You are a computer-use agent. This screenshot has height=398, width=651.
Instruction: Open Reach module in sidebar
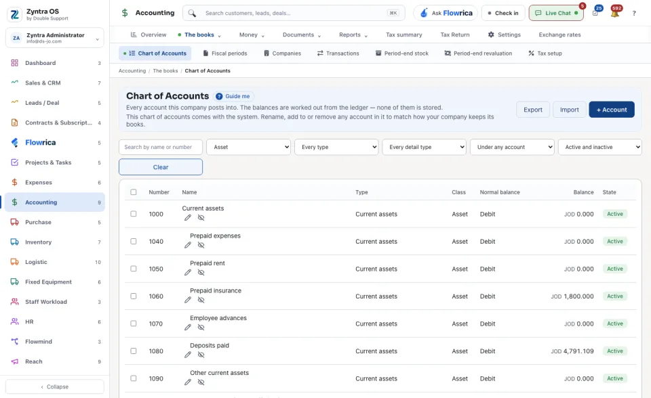(55, 361)
